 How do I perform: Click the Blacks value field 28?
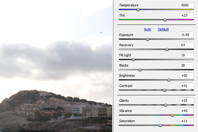coord(186,65)
